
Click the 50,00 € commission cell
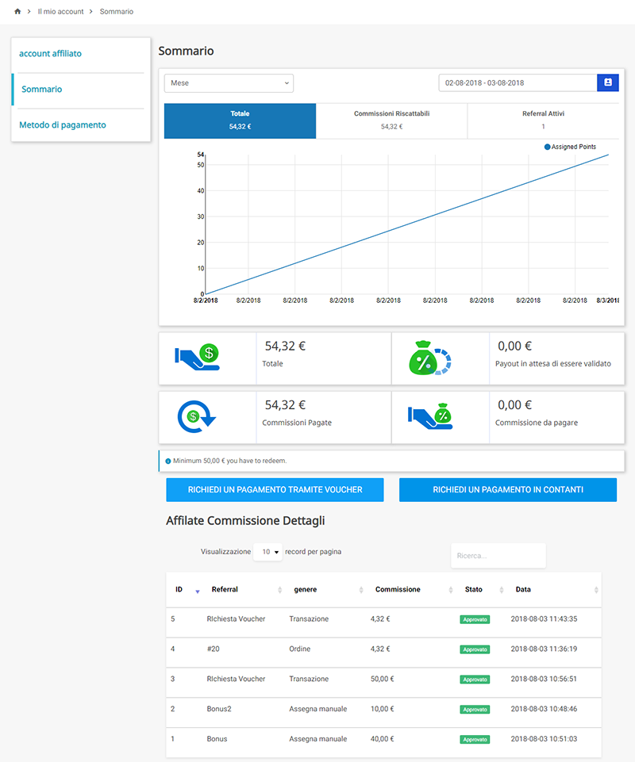pos(383,679)
